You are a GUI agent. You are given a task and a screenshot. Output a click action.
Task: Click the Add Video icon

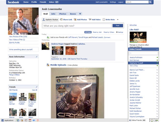click(x=90, y=19)
